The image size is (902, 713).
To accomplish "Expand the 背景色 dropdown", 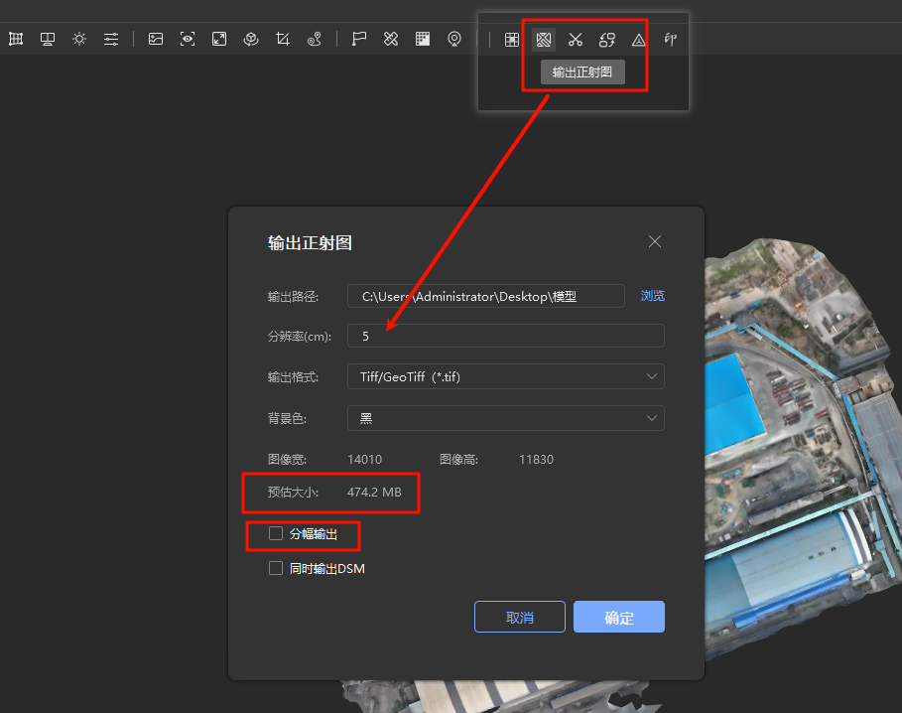I will 505,419.
